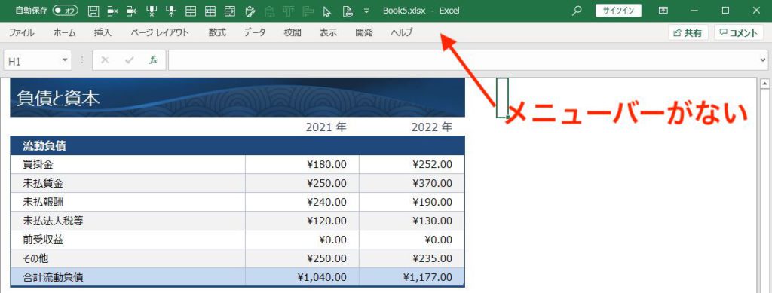Open the ヘルプ tab

(402, 33)
